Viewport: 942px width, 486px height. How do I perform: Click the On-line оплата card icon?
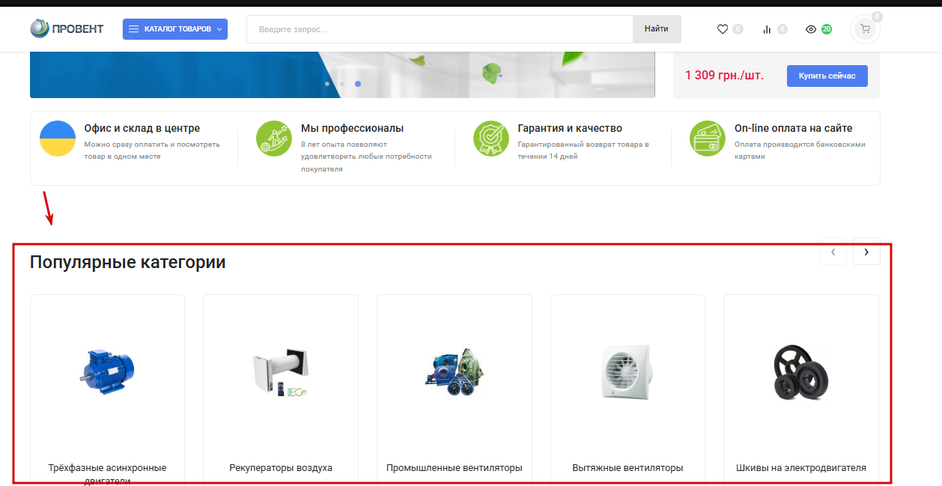708,139
